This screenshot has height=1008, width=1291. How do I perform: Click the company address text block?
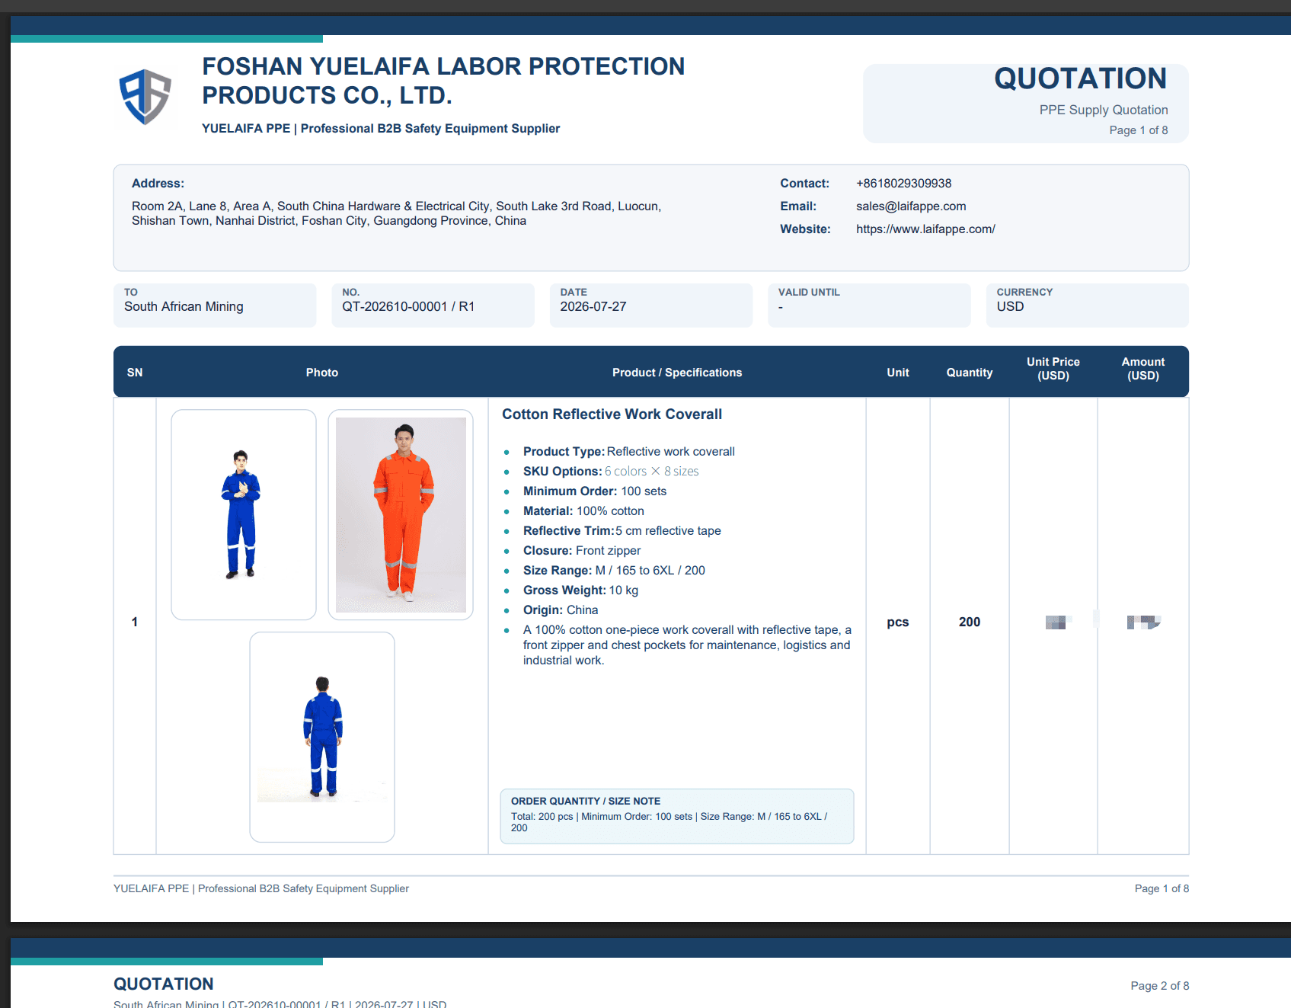pyautogui.click(x=396, y=214)
